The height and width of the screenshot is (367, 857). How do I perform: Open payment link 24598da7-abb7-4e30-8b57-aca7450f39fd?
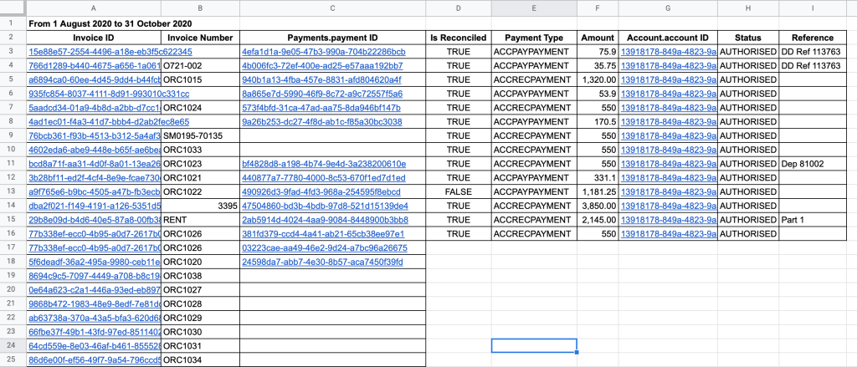[x=322, y=263]
